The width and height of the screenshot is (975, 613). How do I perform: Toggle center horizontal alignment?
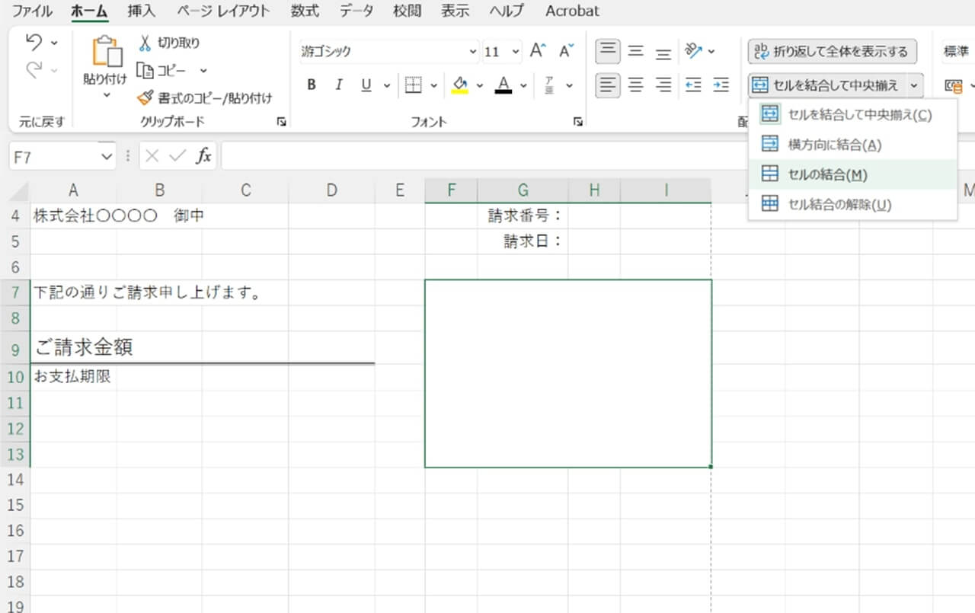pyautogui.click(x=636, y=85)
